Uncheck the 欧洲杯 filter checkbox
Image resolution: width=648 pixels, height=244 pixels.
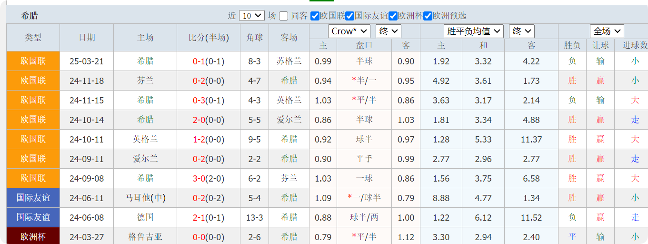[x=393, y=16]
